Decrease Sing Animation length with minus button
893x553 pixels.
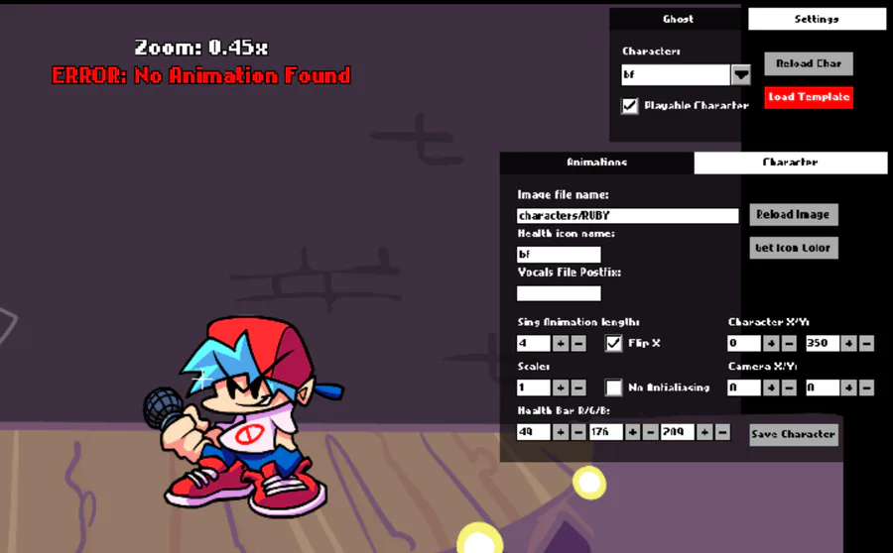click(578, 343)
